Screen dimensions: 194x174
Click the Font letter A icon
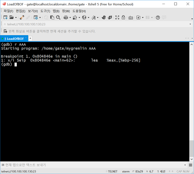[94, 17]
